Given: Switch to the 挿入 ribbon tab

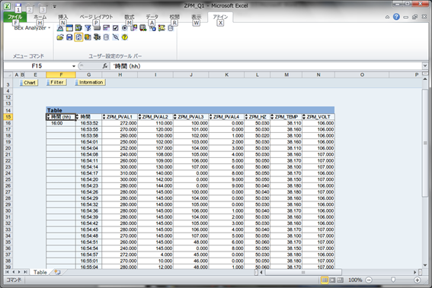Looking at the screenshot, I should [63, 17].
